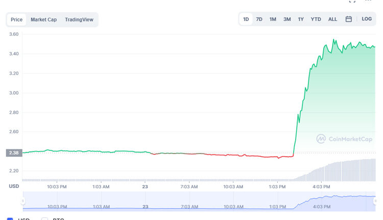Viewport: 383px width, 220px height.
Task: Select the 1Y time range
Action: click(301, 19)
